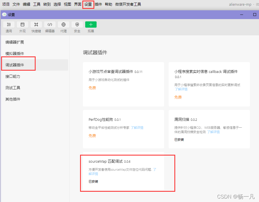
Task: Open the 界面 menu
Action: (78, 4)
